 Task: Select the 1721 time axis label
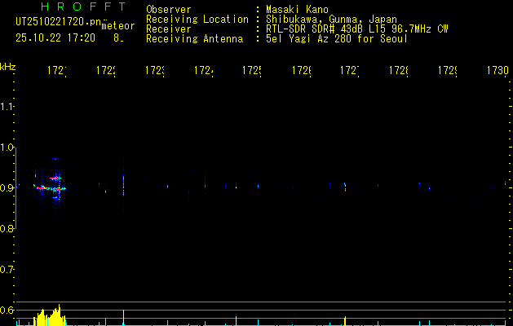pyautogui.click(x=57, y=71)
